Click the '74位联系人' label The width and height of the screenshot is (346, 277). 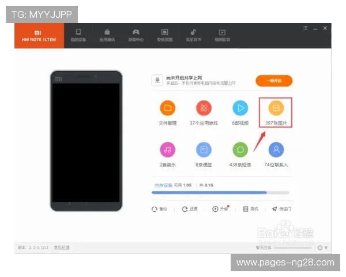(x=276, y=165)
